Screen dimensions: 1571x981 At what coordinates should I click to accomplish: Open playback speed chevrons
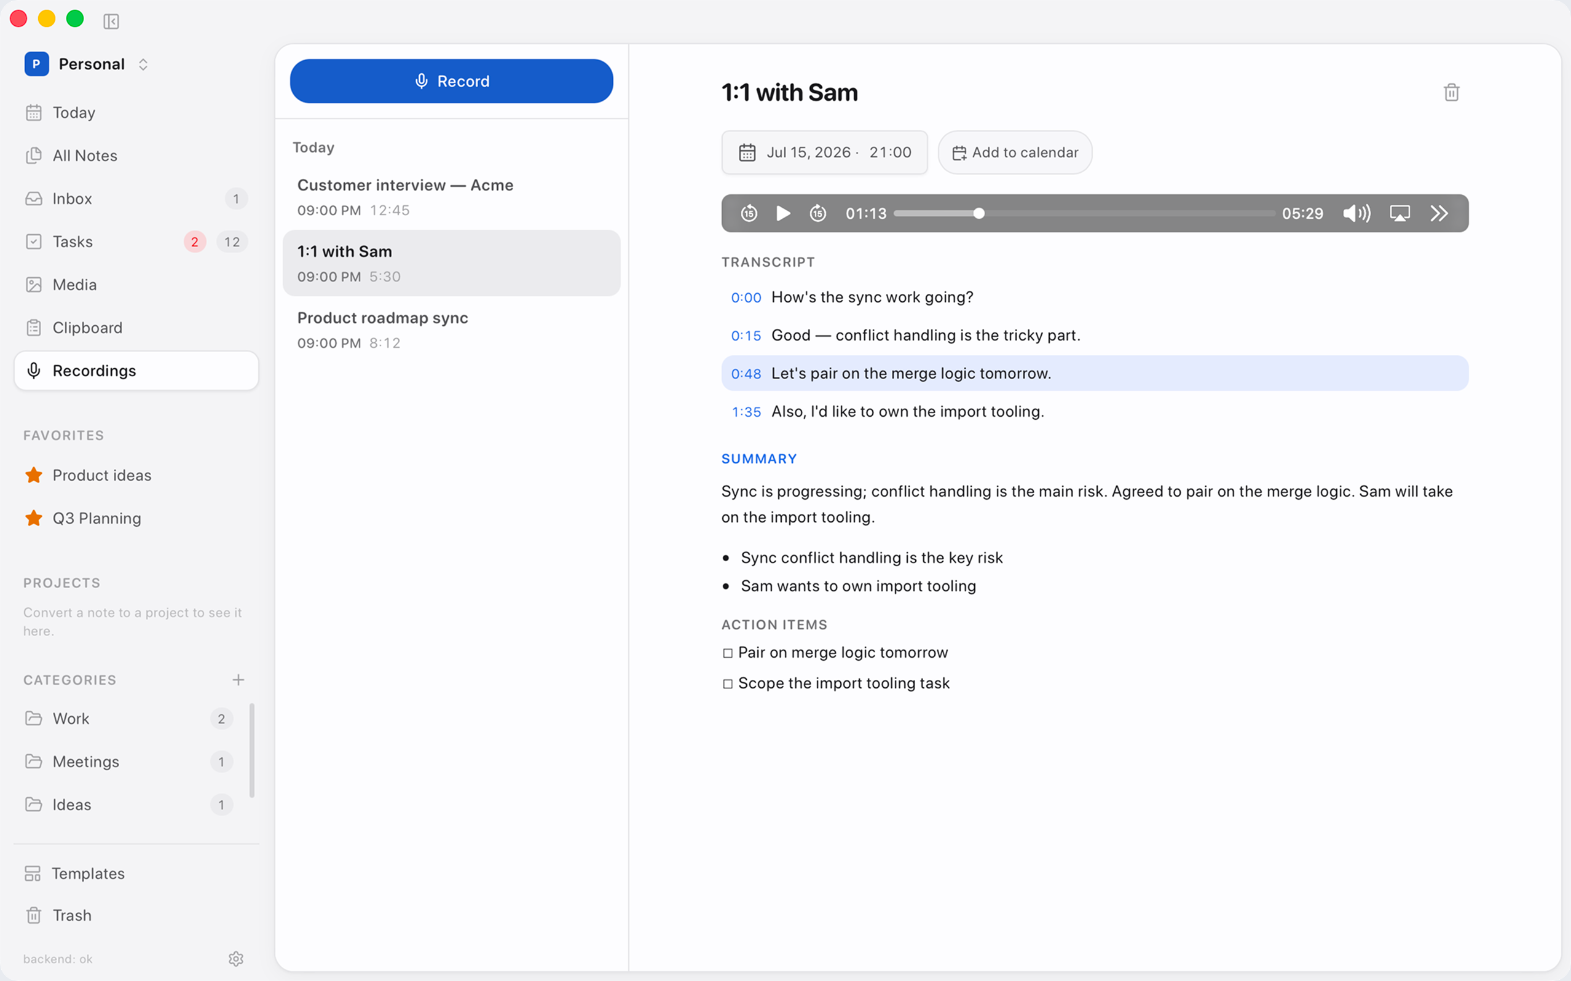(x=1439, y=213)
